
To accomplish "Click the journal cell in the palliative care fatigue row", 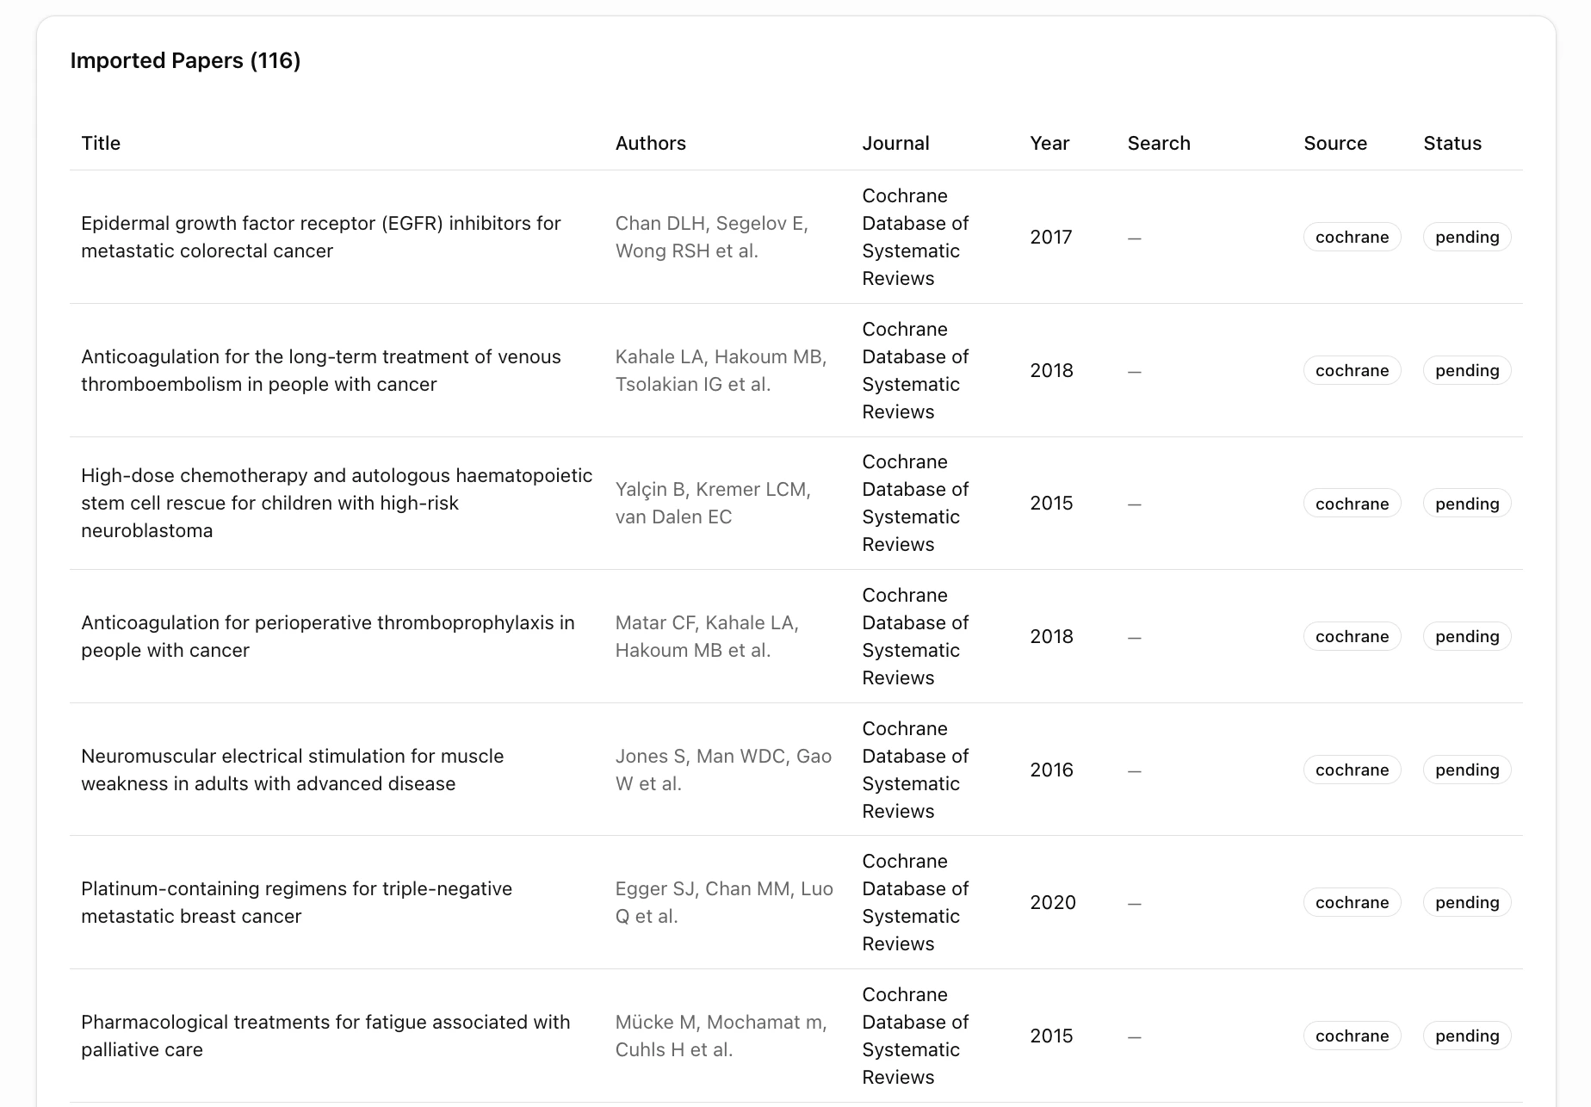I will tap(915, 1036).
